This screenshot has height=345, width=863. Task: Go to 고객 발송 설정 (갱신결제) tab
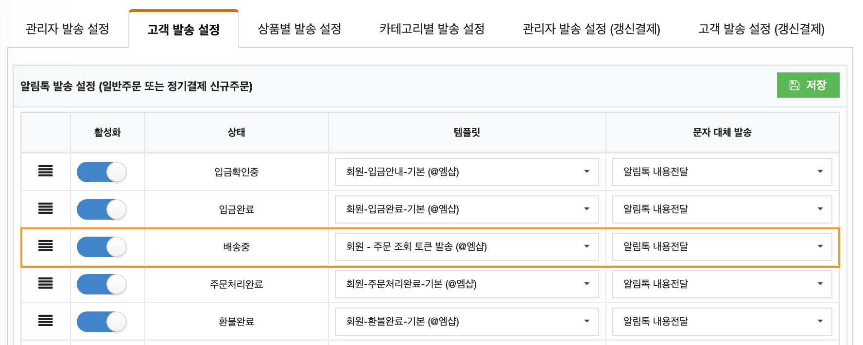(x=761, y=29)
